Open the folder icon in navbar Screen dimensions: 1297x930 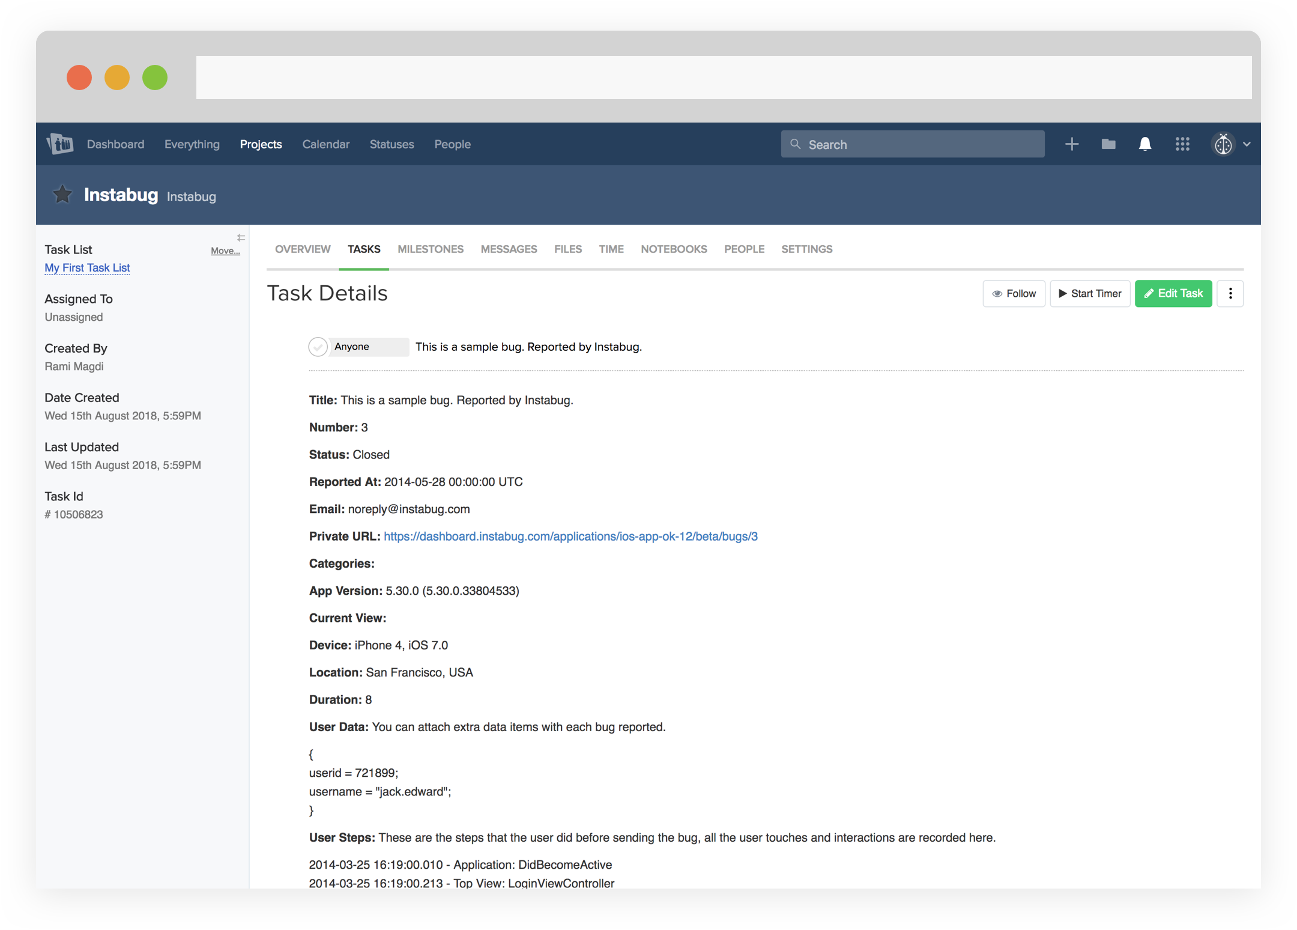[1108, 144]
